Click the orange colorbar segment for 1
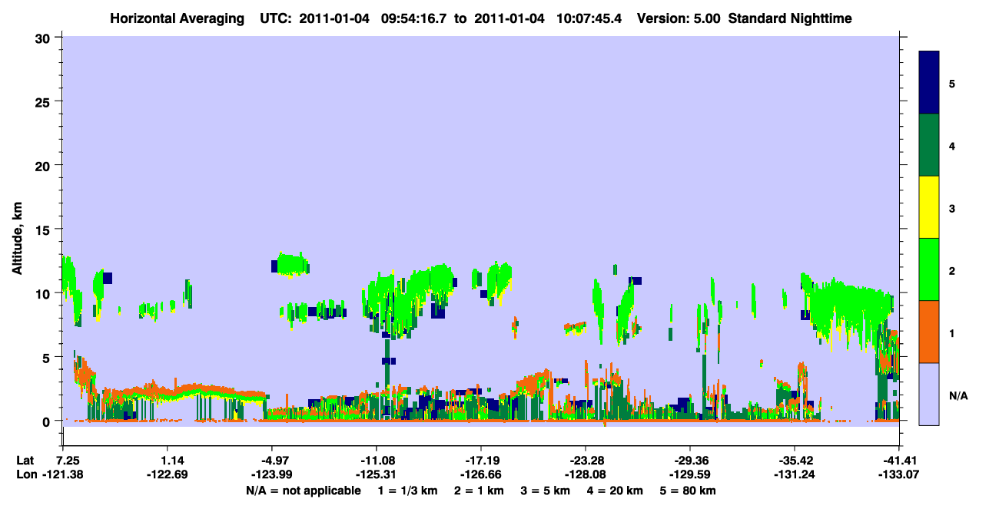This screenshot has height=512, width=999. (x=929, y=332)
